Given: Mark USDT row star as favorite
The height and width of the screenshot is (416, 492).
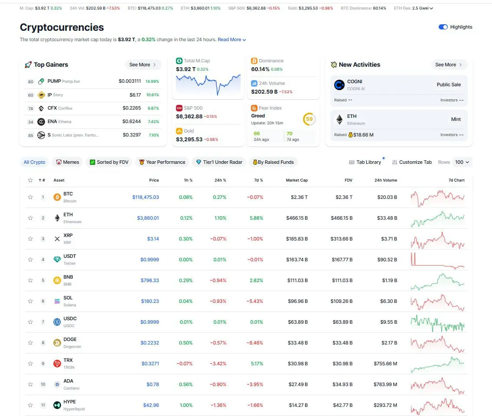Looking at the screenshot, I should (30, 260).
